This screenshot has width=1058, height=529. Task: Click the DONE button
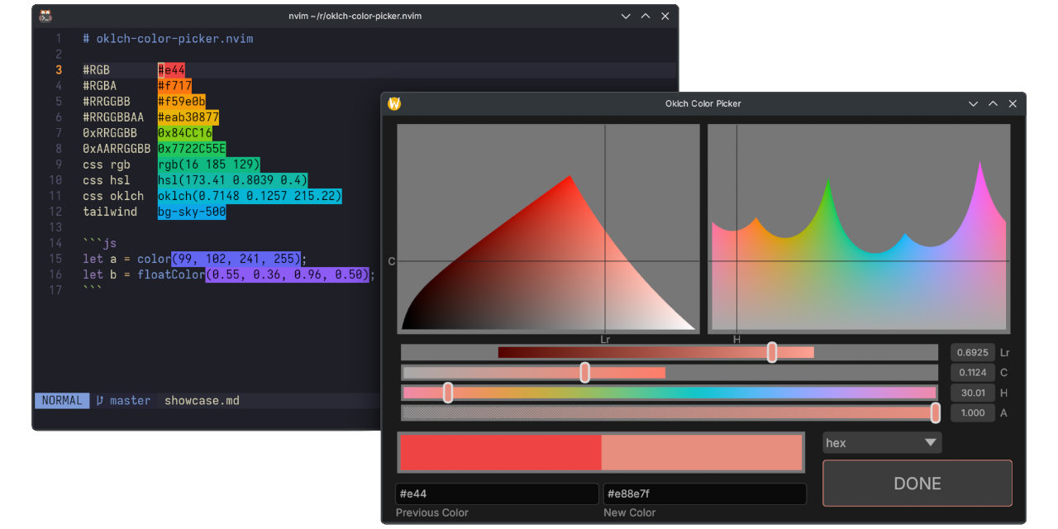click(x=917, y=484)
